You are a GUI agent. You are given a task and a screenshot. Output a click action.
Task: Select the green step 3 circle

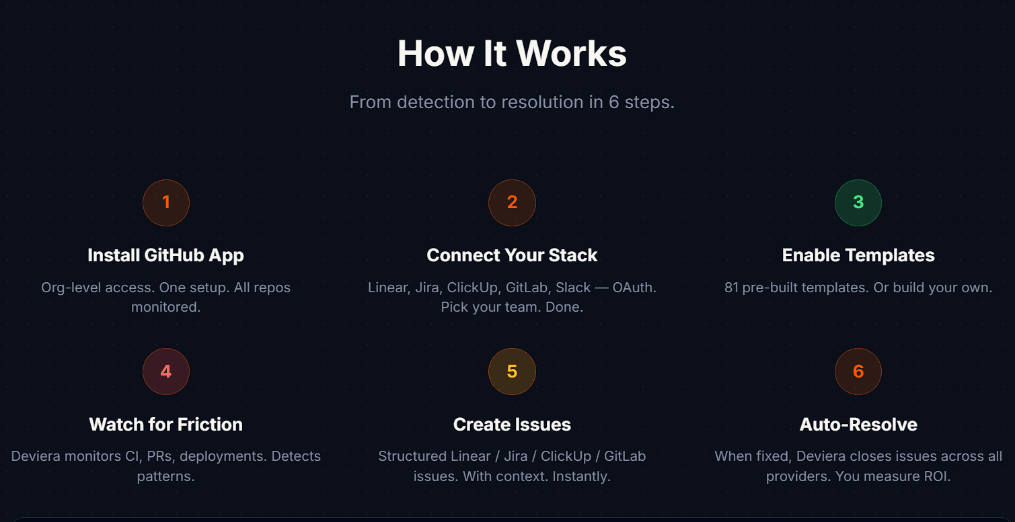tap(858, 202)
